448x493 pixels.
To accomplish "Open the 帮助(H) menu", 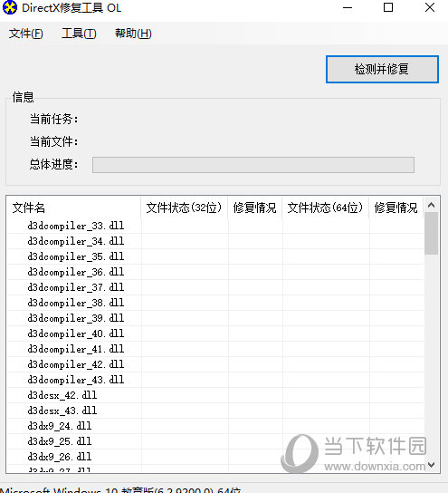I will click(133, 34).
